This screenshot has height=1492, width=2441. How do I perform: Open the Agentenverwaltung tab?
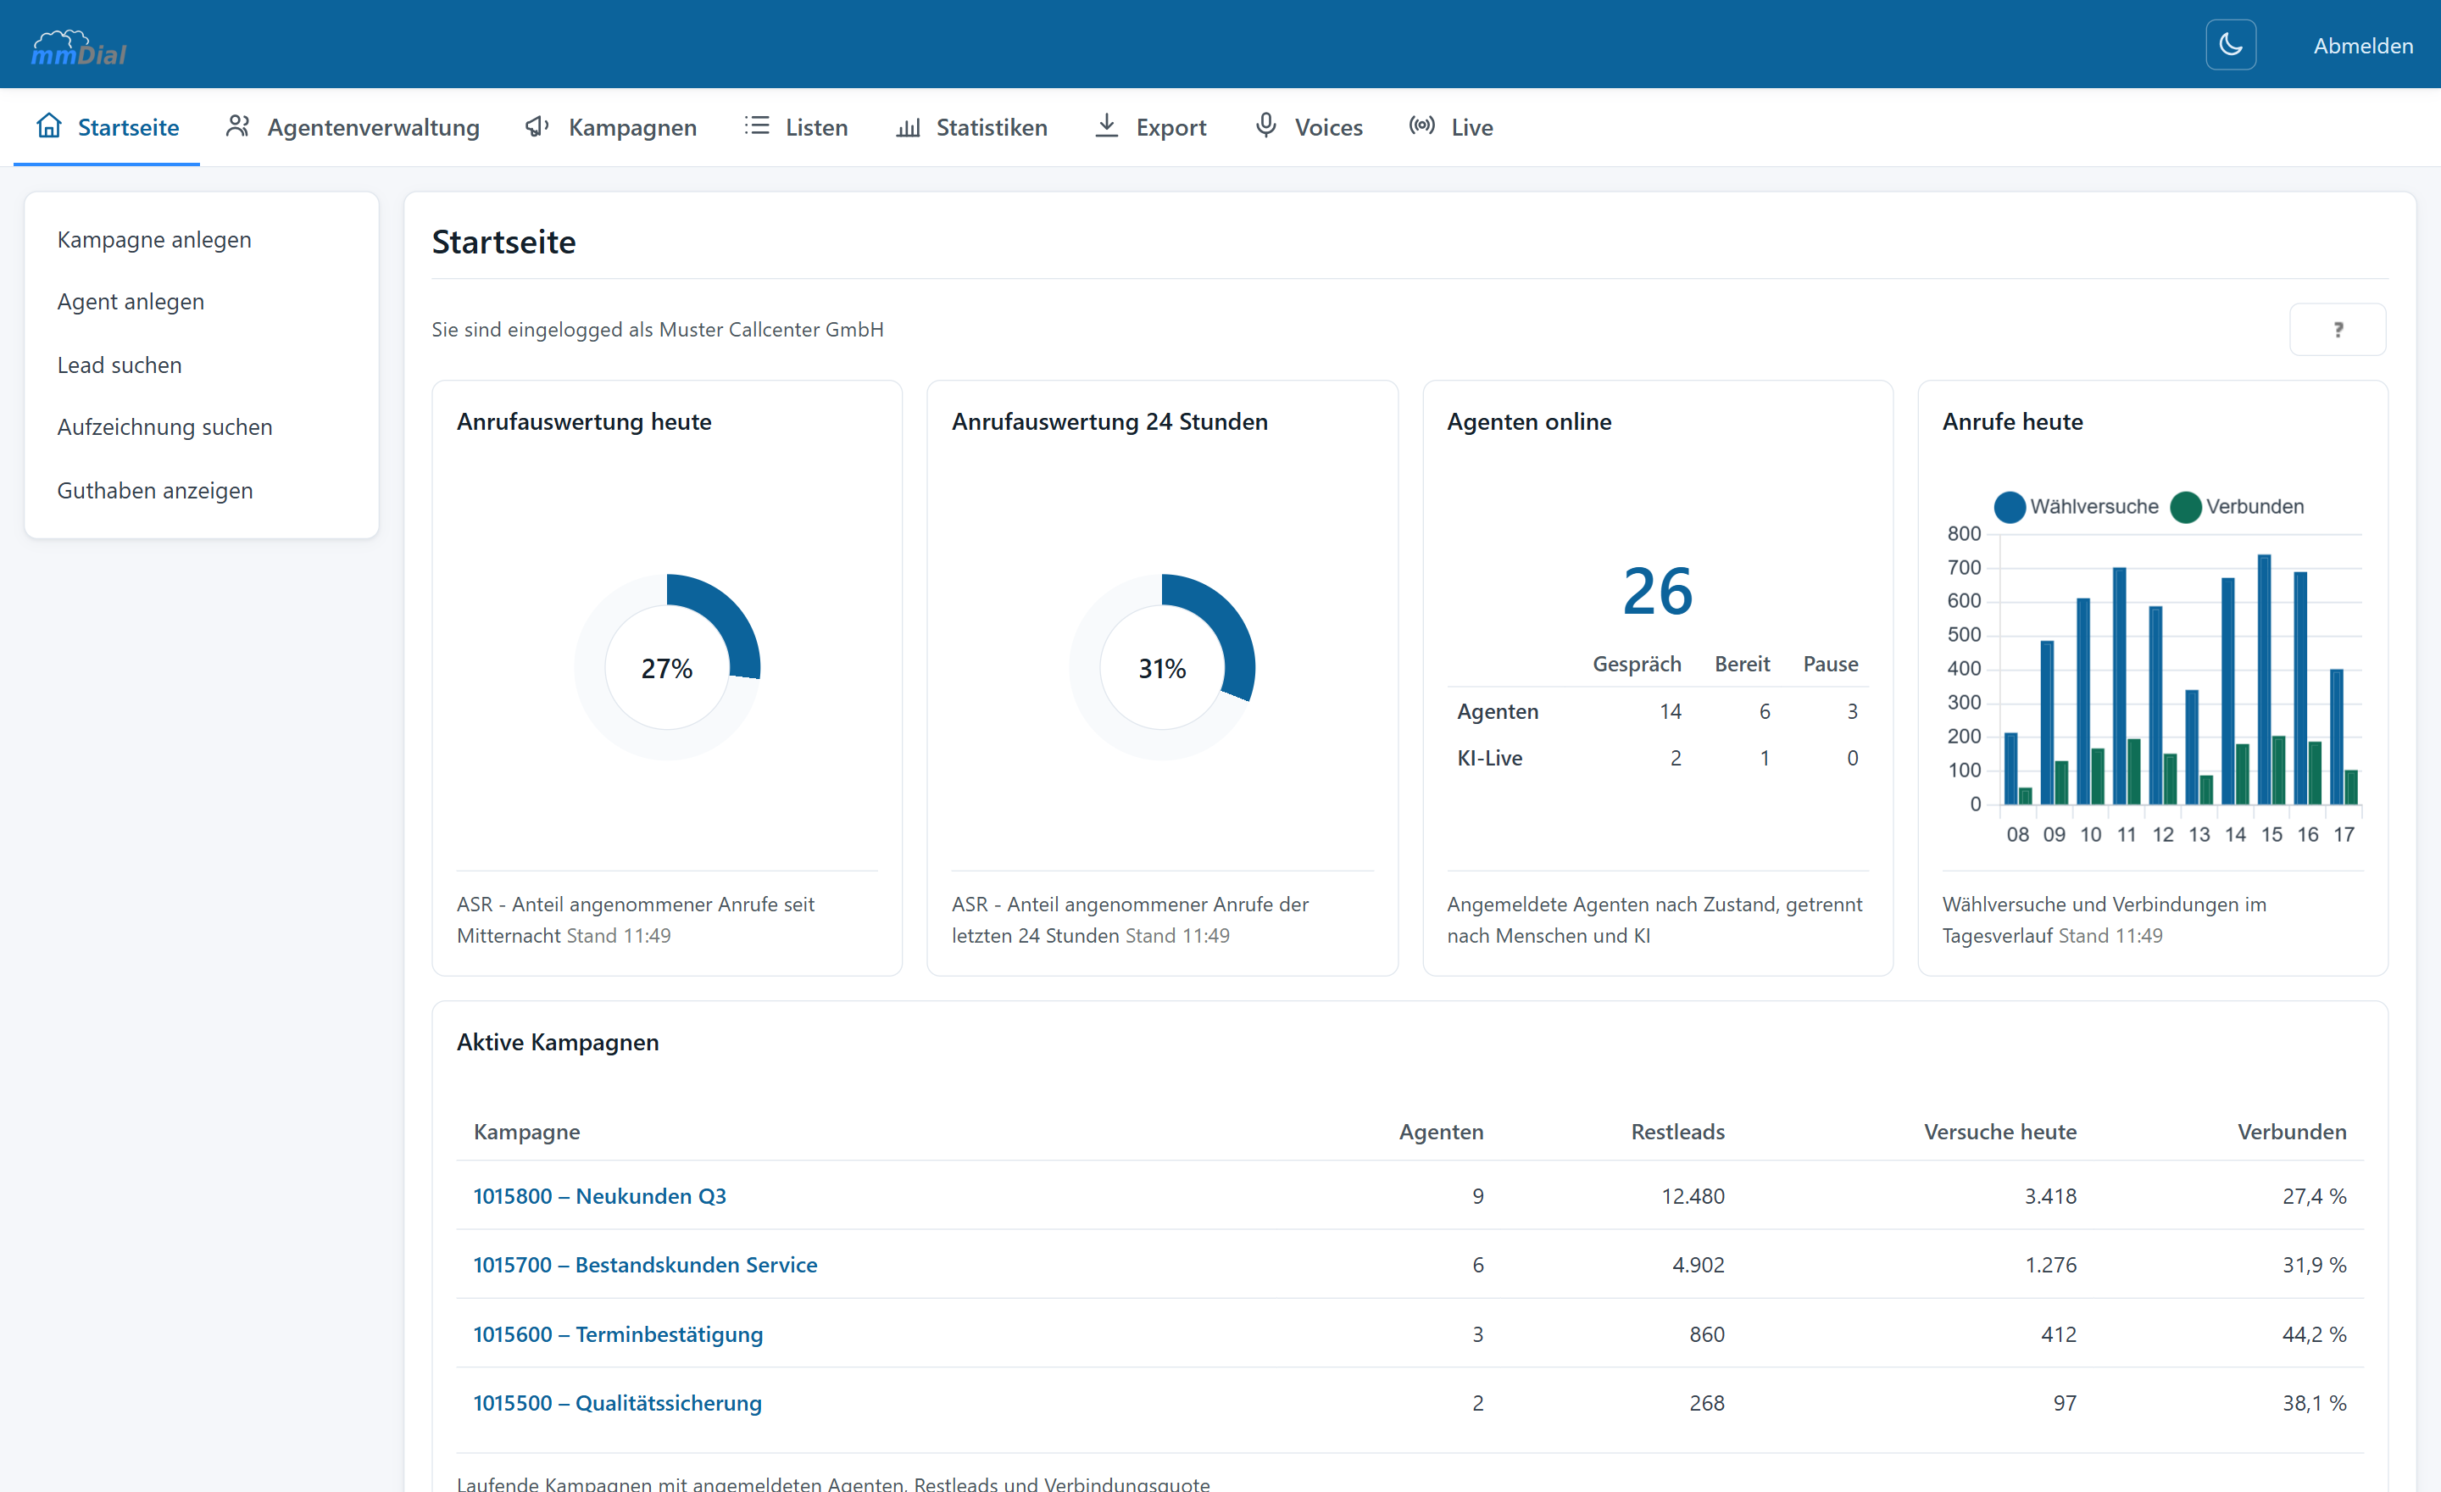coord(353,127)
